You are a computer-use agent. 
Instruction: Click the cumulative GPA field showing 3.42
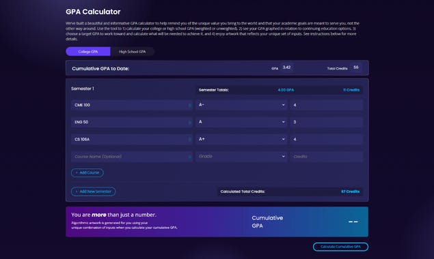click(286, 67)
